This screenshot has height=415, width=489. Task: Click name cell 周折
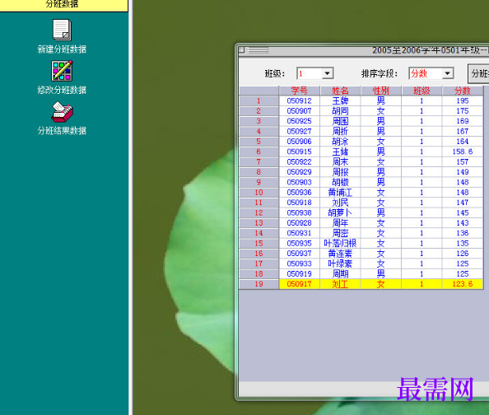(x=340, y=132)
